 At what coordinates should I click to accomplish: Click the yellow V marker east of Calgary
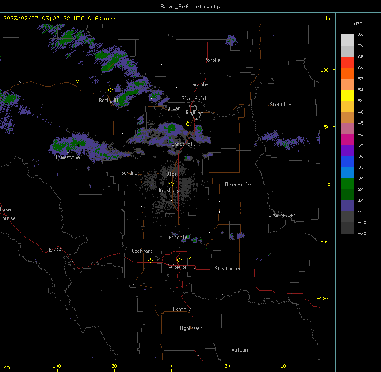coord(190,258)
